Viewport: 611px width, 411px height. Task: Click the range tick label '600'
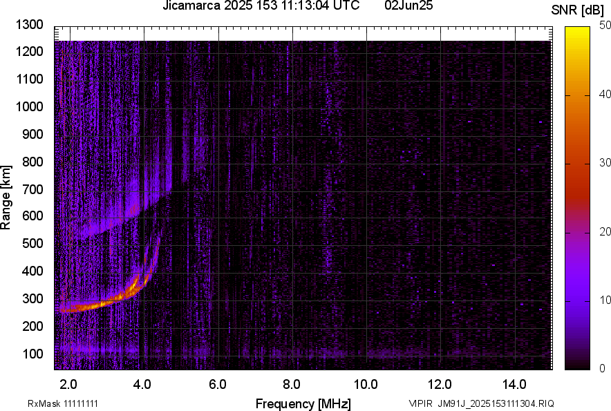pos(32,216)
